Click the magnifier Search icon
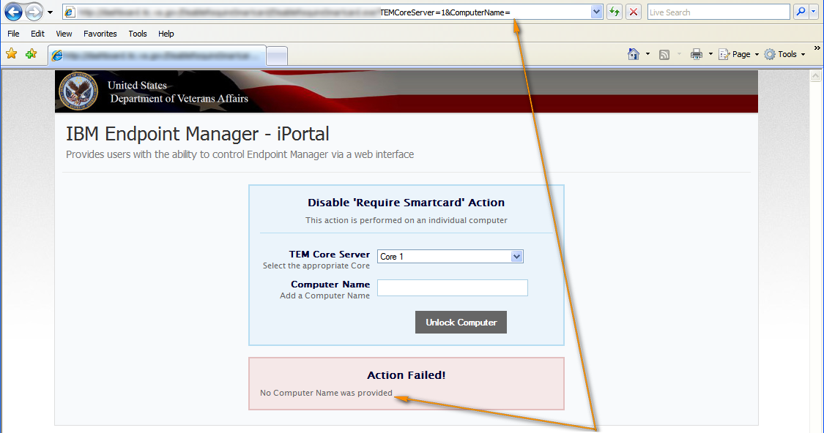This screenshot has height=433, width=824. tap(801, 12)
